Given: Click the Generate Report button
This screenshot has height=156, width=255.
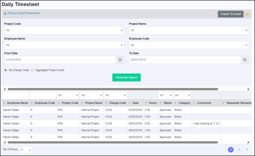Looking at the screenshot, I should [x=126, y=77].
